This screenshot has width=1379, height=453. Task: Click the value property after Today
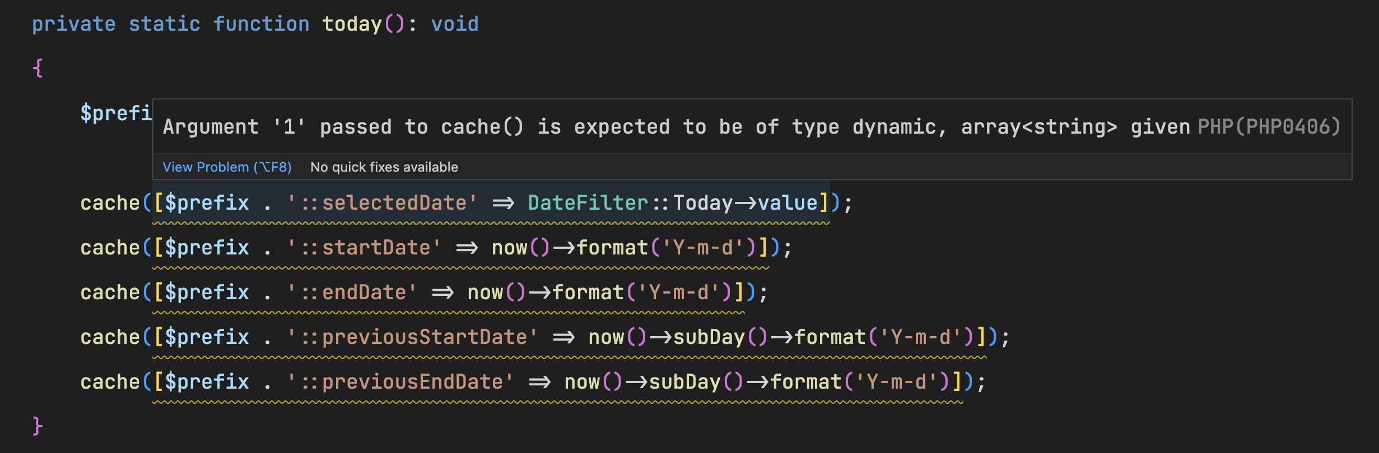pyautogui.click(x=788, y=203)
